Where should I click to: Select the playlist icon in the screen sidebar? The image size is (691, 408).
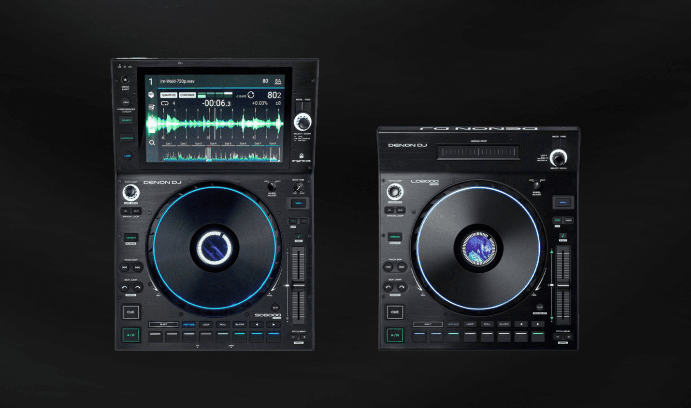[x=151, y=106]
